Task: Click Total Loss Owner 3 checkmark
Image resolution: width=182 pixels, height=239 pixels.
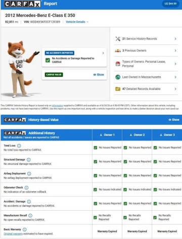Action: pos(155,148)
